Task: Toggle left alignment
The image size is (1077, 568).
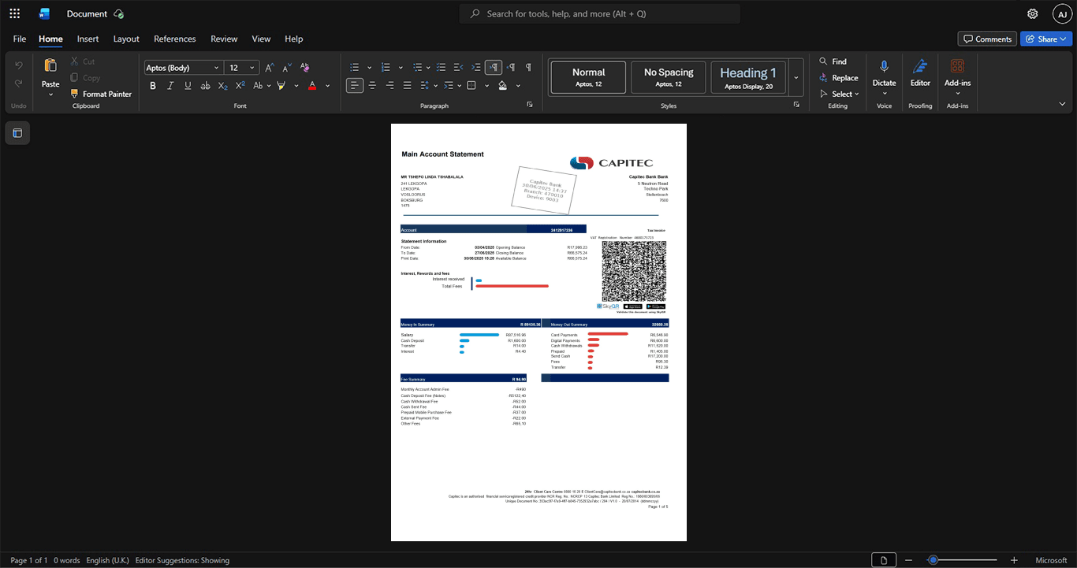Action: pos(355,85)
